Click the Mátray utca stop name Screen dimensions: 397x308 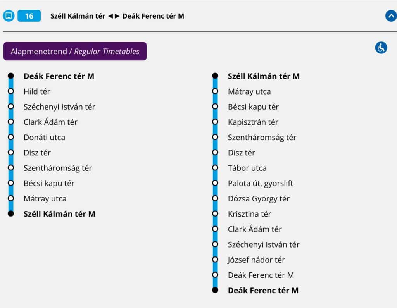click(45, 198)
